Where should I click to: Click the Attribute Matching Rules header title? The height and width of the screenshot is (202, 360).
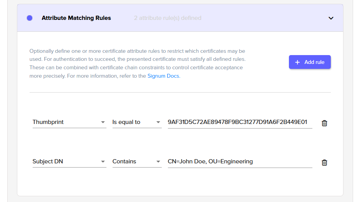click(x=76, y=18)
